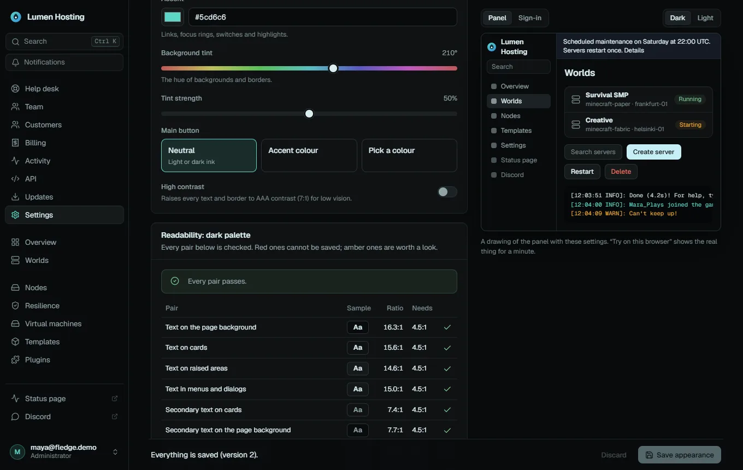Click Settings in the preview panel menu
This screenshot has width=743, height=470.
click(518, 145)
